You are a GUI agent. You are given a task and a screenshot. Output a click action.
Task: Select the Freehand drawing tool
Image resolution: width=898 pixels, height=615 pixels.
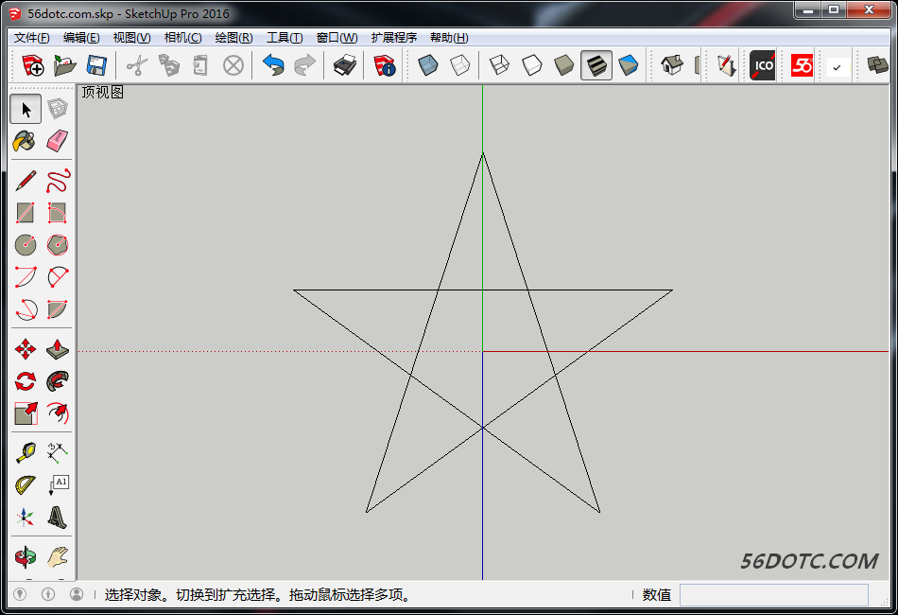[x=57, y=180]
